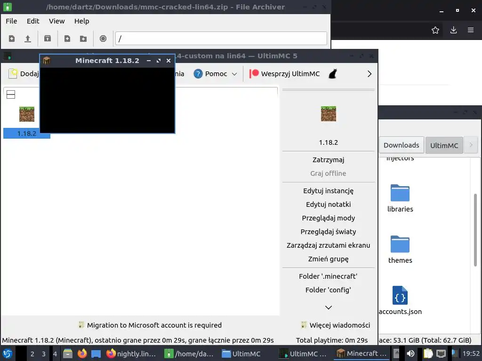Screen dimensions: 482x361
Task: Select the UltimMC breadcrumb in file manager
Action: click(444, 146)
